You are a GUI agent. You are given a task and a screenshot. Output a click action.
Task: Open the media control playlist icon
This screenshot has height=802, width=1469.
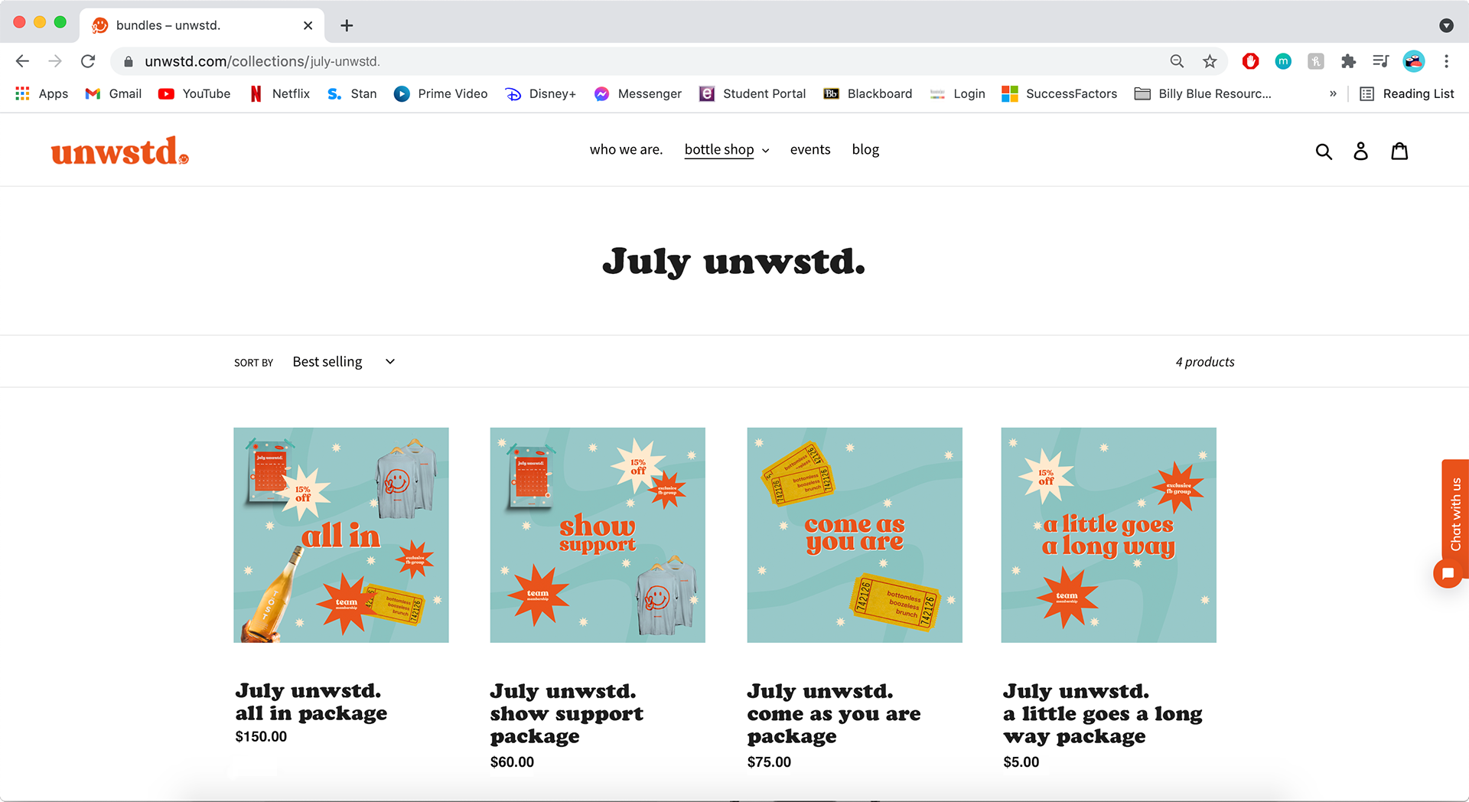(1380, 61)
